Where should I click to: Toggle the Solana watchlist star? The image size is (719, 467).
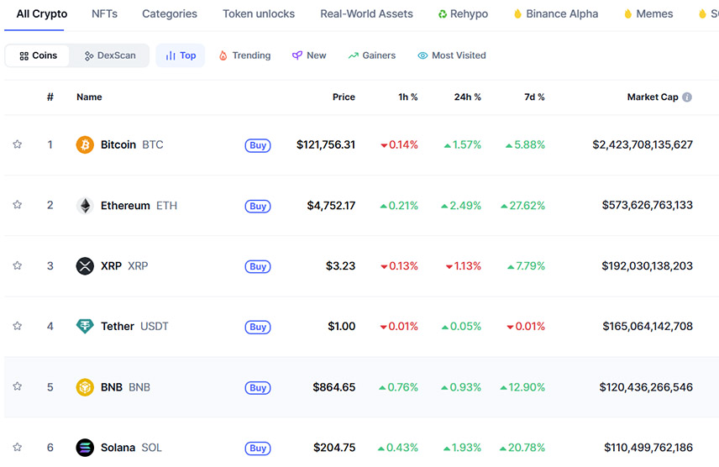pos(18,447)
